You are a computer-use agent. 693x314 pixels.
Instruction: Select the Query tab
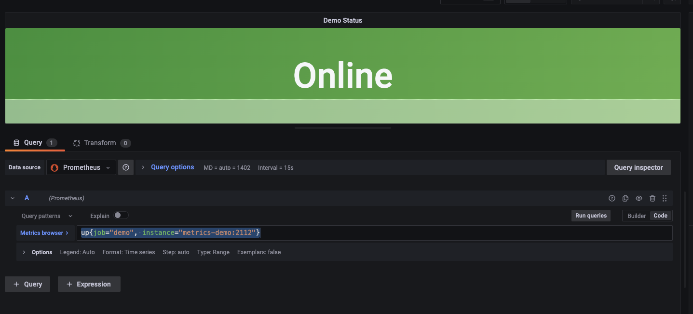click(x=33, y=142)
